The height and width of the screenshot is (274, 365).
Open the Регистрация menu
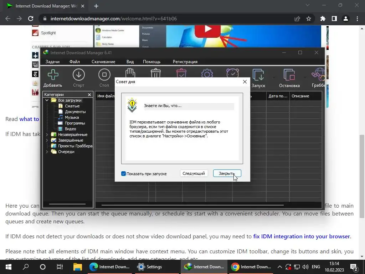point(185,62)
